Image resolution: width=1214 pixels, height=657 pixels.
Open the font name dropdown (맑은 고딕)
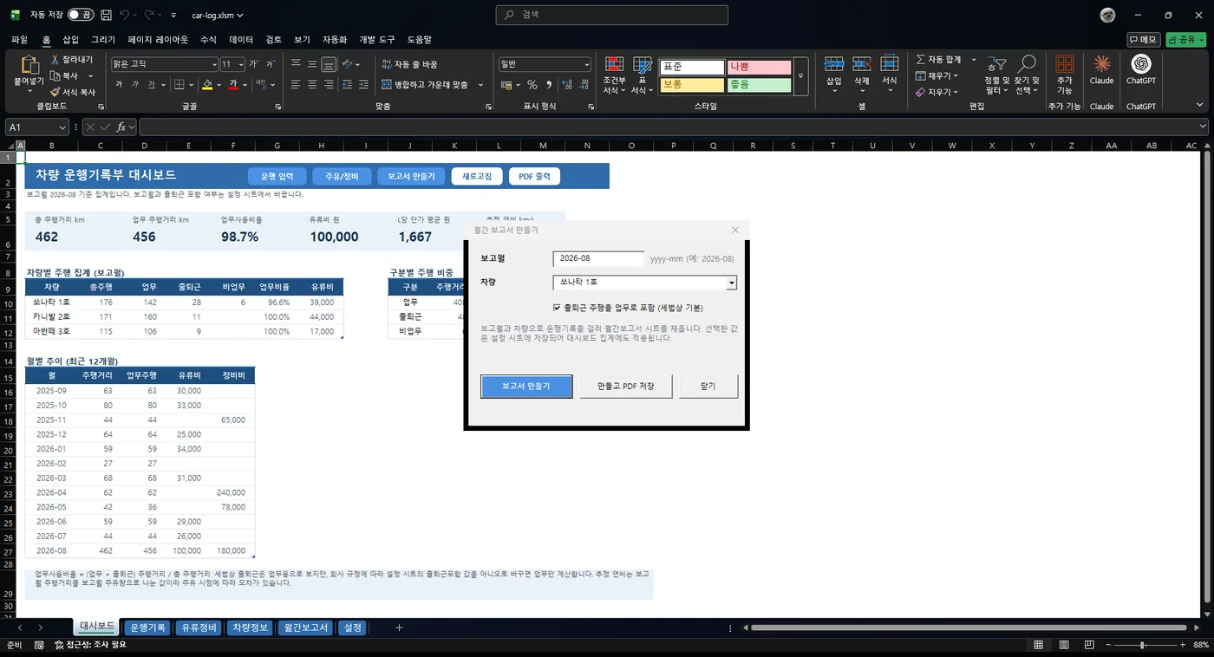(214, 64)
